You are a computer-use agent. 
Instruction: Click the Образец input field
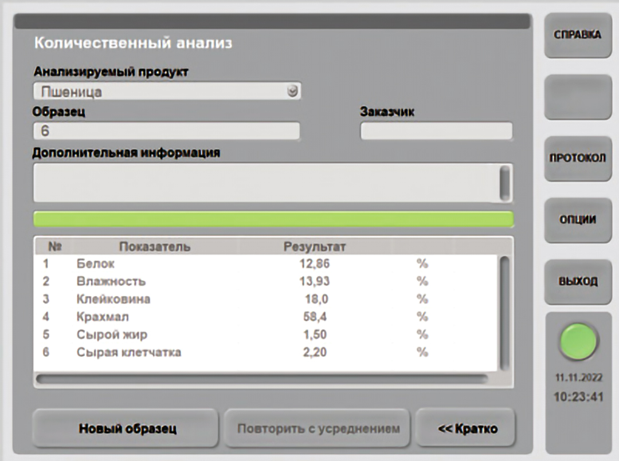pos(166,131)
